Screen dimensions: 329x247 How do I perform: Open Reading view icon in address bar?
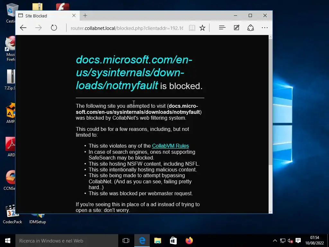tap(192, 28)
